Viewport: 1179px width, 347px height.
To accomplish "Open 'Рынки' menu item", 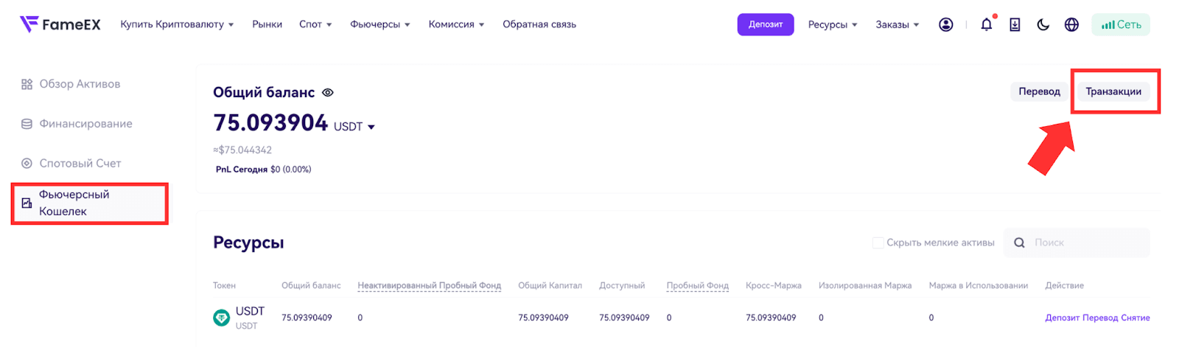I will point(267,24).
